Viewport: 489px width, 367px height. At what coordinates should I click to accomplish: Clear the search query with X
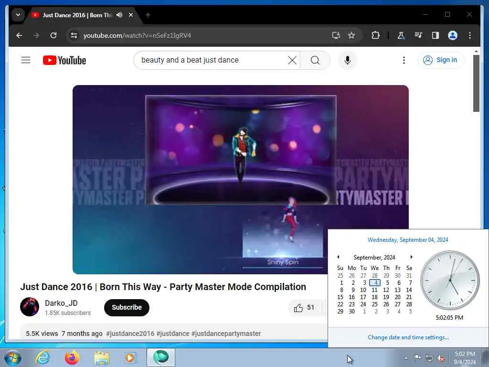292,60
